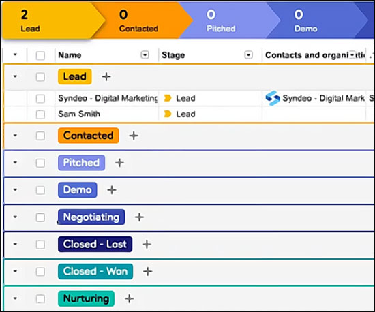Open the Sam Smith name cell
The image size is (375, 312).
(x=106, y=114)
